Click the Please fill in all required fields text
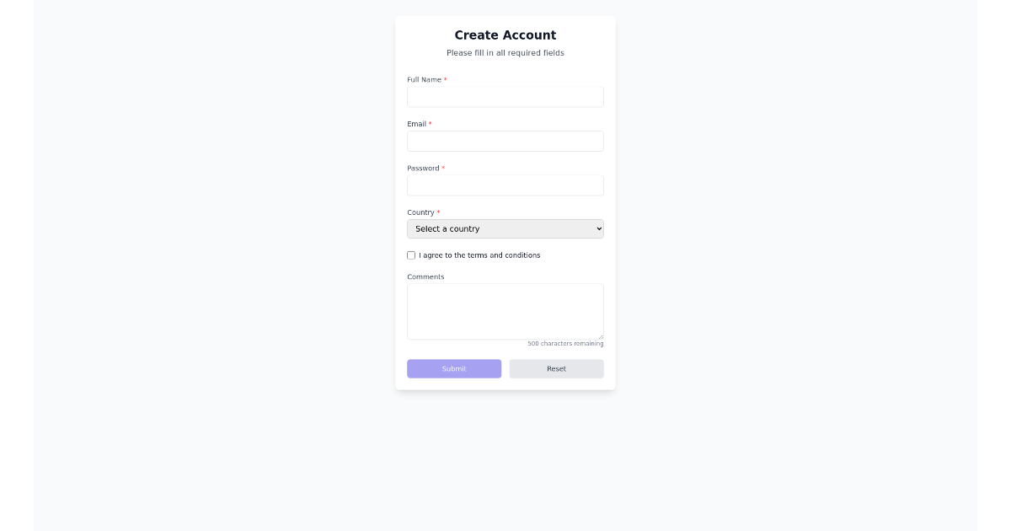1011x531 pixels. [505, 52]
